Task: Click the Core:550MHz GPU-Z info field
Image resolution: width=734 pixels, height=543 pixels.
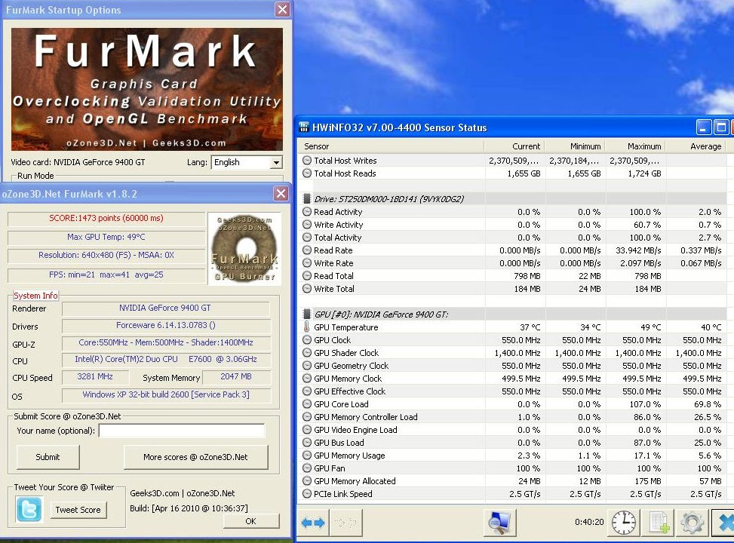Action: (x=166, y=342)
